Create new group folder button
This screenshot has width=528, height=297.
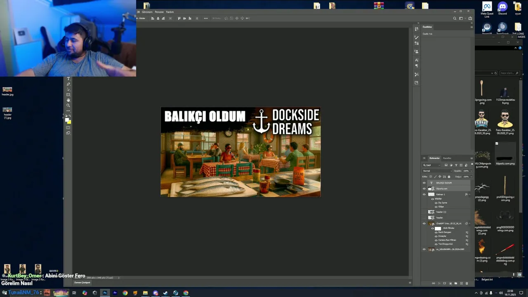click(x=455, y=283)
